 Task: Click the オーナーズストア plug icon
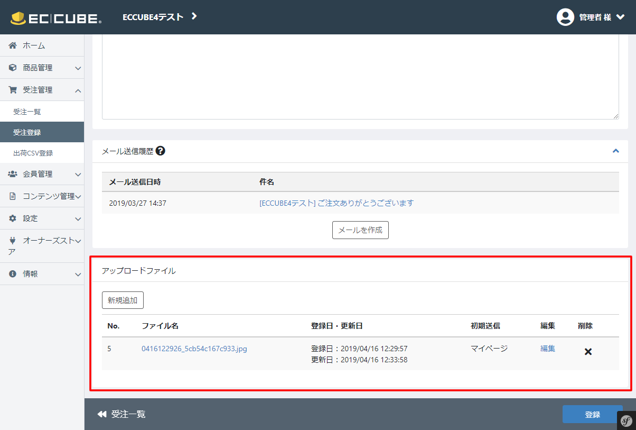(13, 241)
